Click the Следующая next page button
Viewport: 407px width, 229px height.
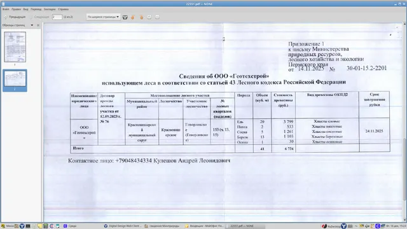(39, 17)
